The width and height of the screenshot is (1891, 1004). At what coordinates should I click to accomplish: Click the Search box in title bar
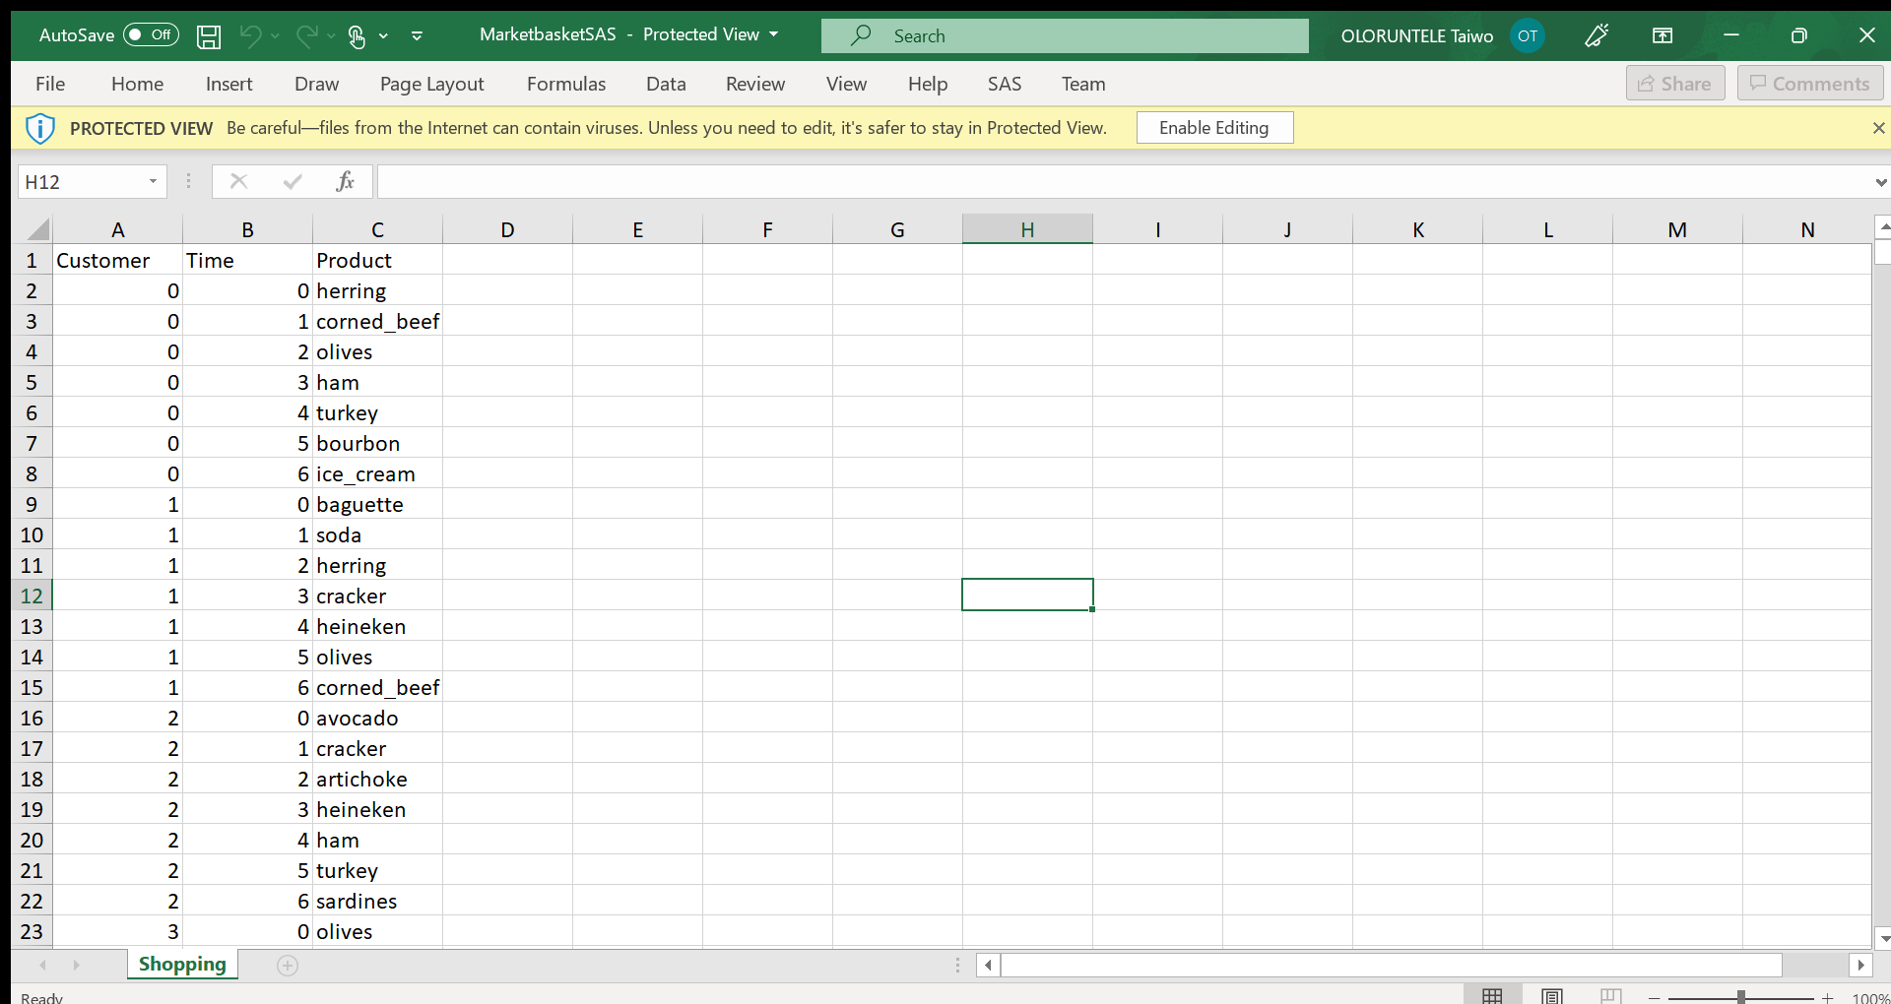pos(1065,35)
